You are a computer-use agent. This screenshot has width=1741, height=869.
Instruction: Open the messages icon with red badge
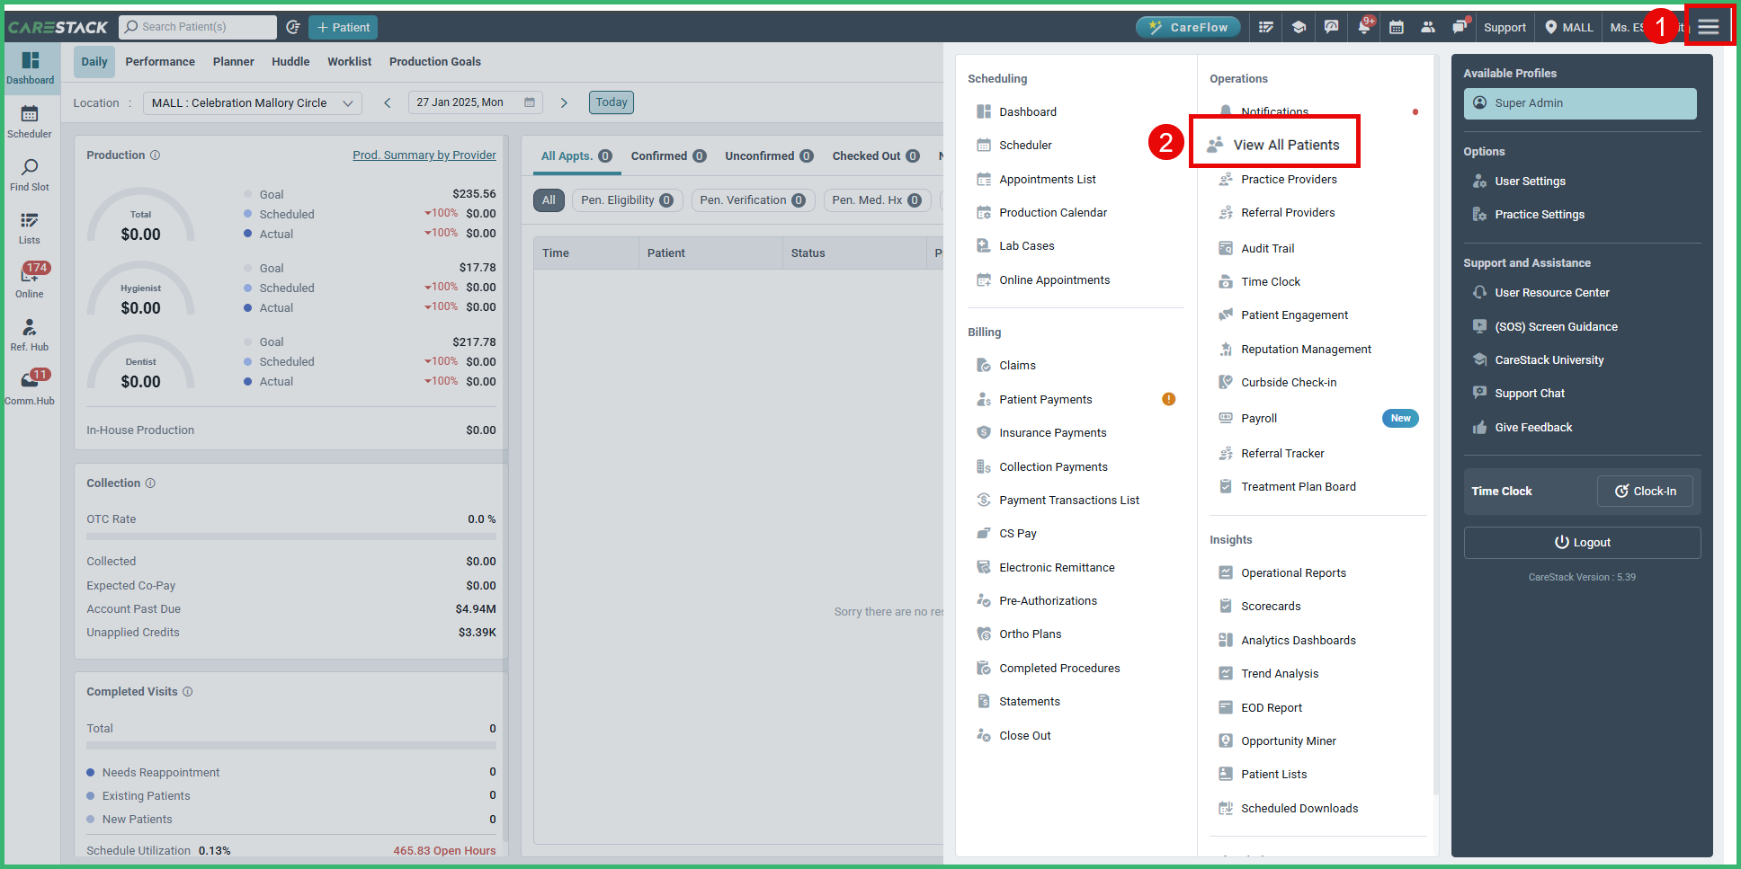point(1460,27)
